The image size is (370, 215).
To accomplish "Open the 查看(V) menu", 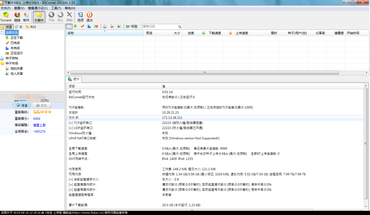I will click(x=19, y=8).
